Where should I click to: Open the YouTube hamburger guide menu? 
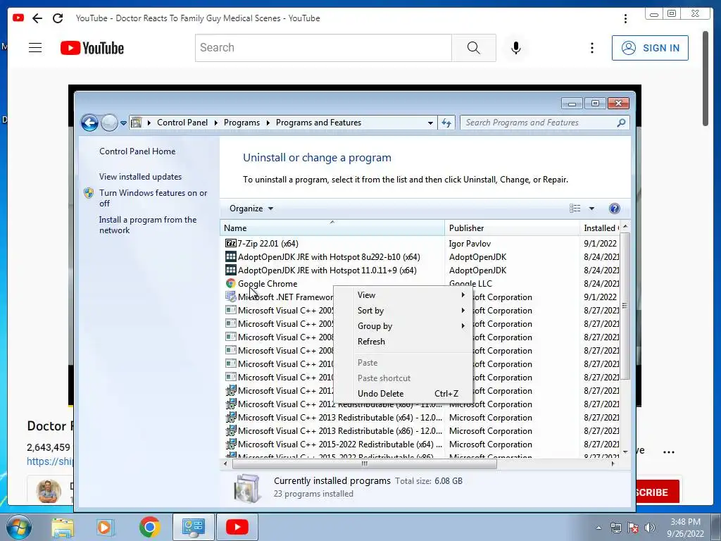pyautogui.click(x=35, y=48)
